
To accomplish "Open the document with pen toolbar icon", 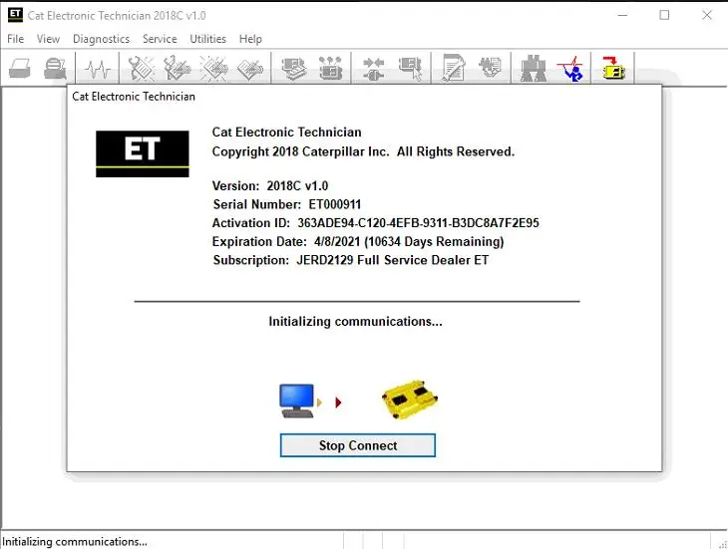I will coord(453,69).
